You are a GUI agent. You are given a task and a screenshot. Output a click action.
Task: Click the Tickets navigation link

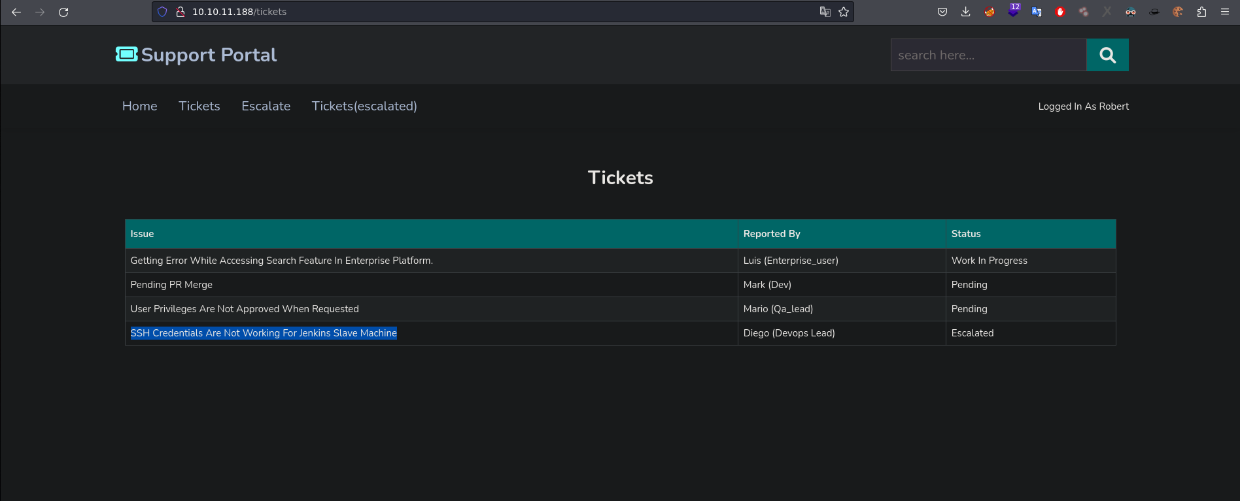[x=199, y=106]
